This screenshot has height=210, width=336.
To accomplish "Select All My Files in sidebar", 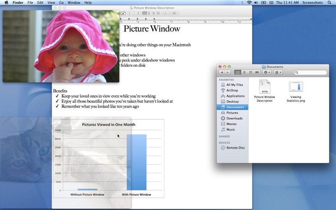I will [233, 85].
